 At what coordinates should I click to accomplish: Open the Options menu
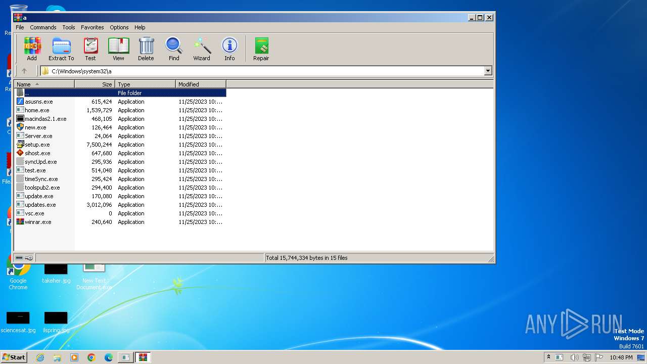pyautogui.click(x=119, y=27)
